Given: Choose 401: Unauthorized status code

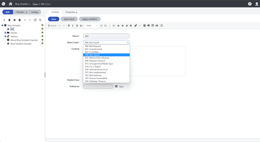Looking at the screenshot, I should tap(106, 49).
